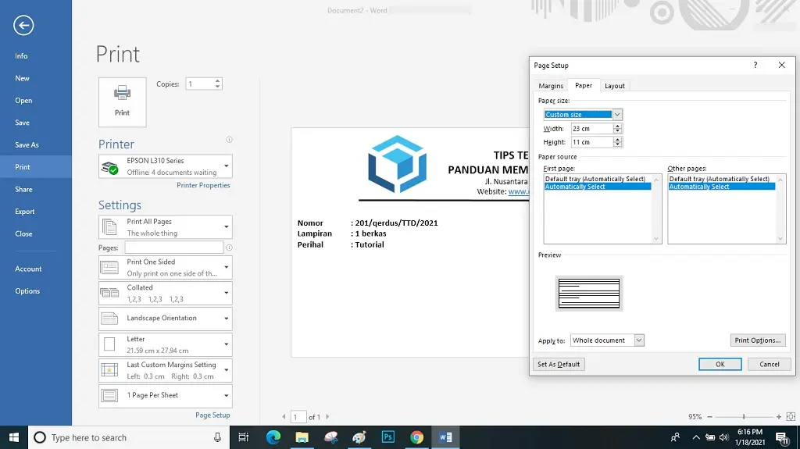This screenshot has height=449, width=800.
Task: Select Automatically Select under Other pages
Action: tap(721, 187)
